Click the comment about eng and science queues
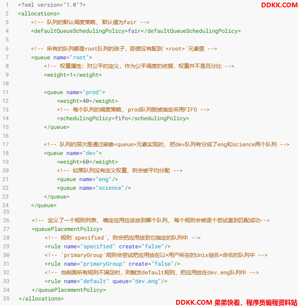This screenshot has width=298, height=306. 167,145
